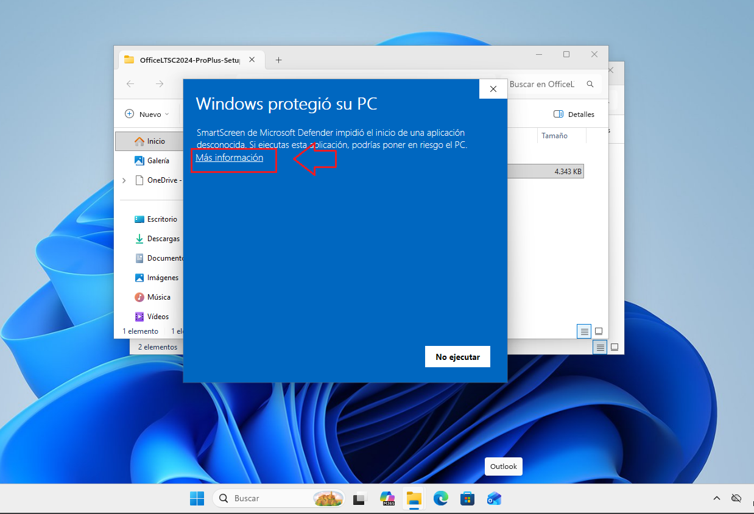Click the Vídeos icon in sidebar

[x=139, y=317]
